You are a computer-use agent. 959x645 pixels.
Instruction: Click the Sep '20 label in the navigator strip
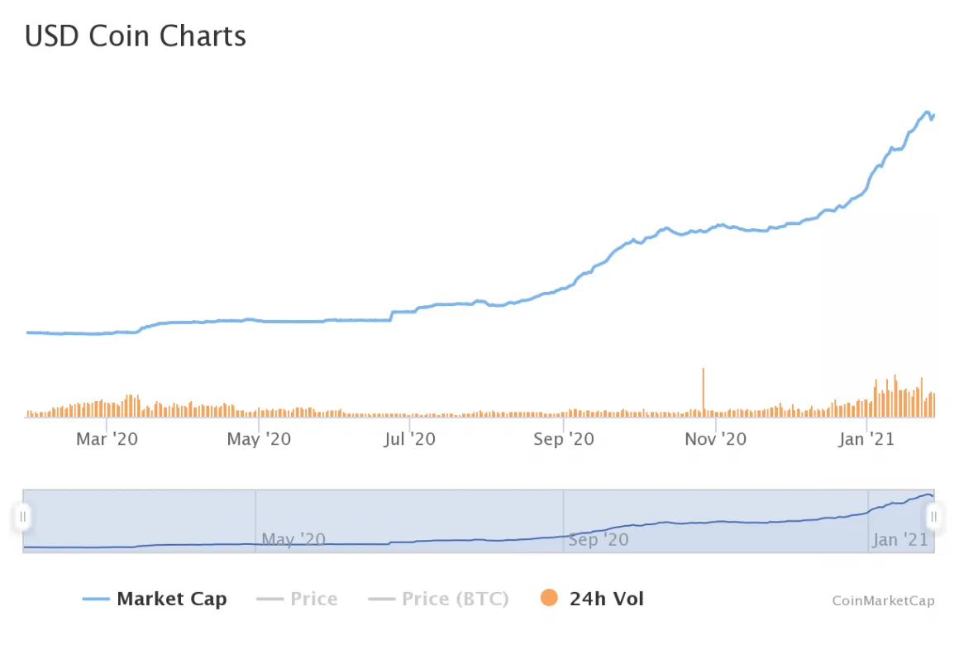[x=598, y=539]
